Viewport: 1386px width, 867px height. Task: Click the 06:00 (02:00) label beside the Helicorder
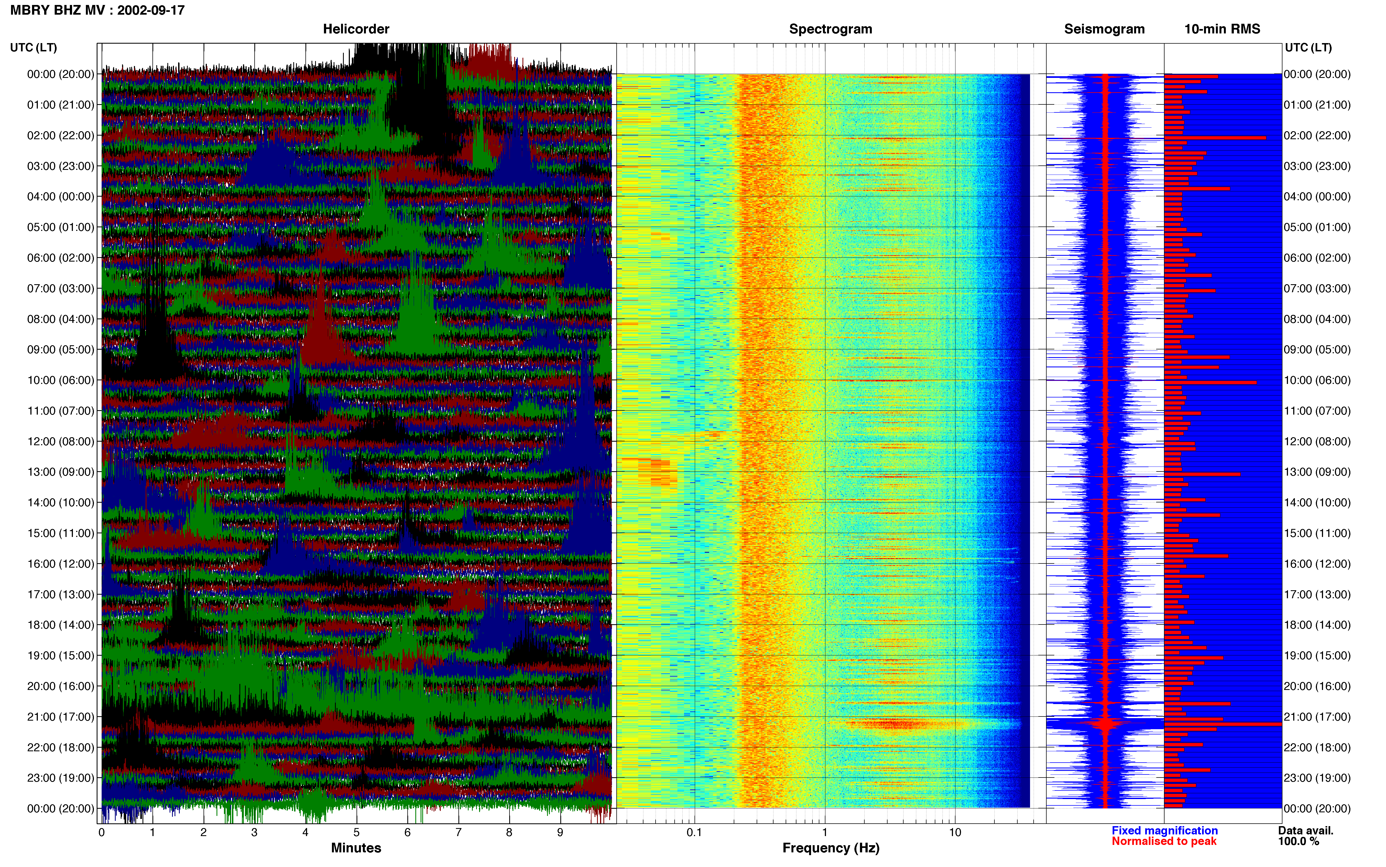point(61,258)
